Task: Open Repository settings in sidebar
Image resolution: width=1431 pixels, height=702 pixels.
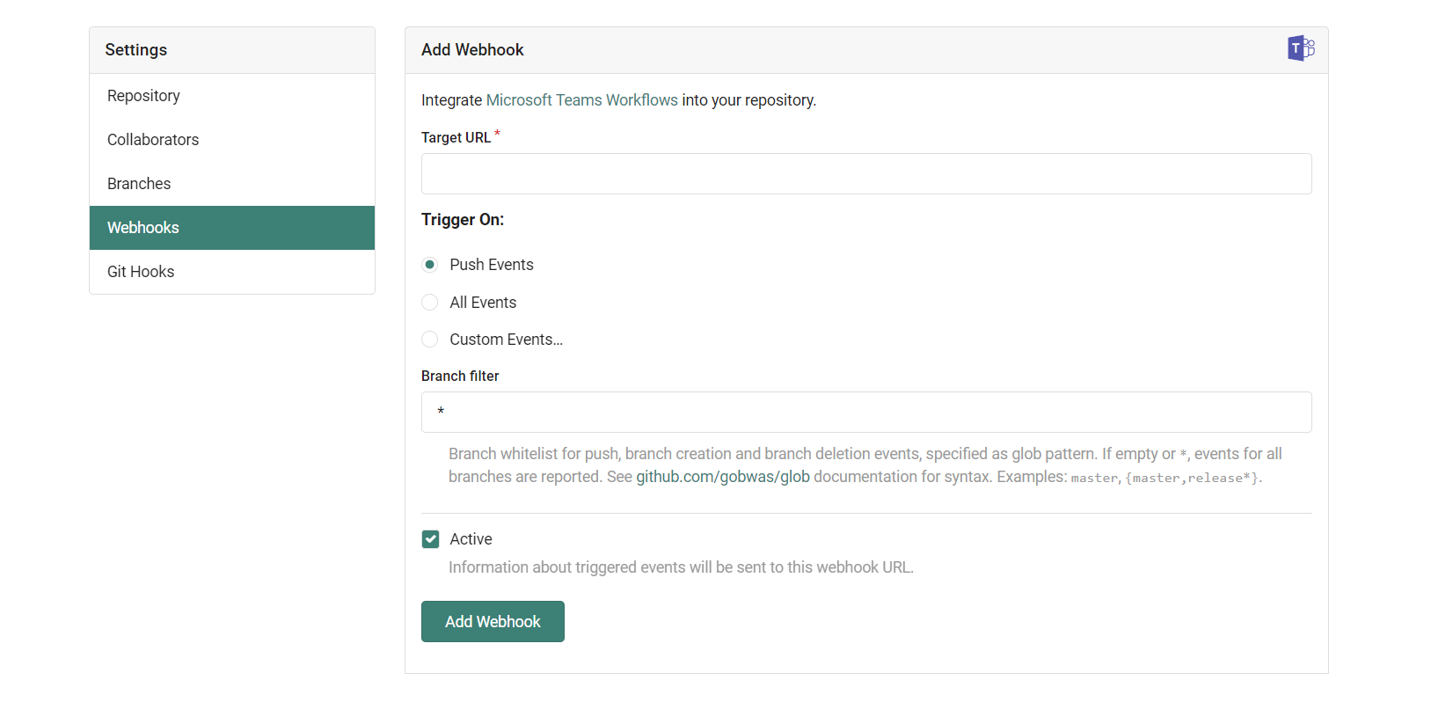Action: (x=143, y=96)
